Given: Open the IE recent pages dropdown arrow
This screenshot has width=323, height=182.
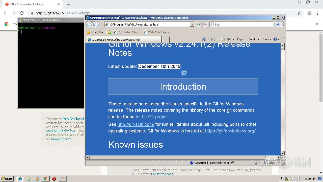Looking at the screenshot, I should 102,25.
